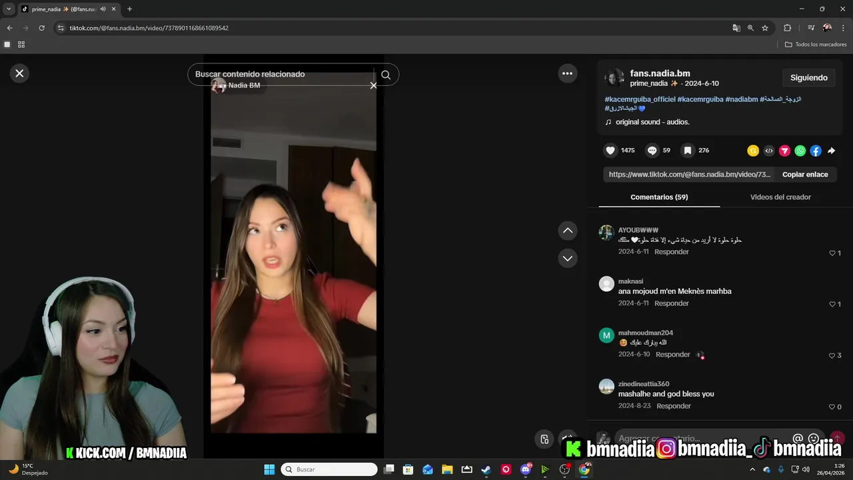
Task: Go to next video with down chevron
Action: pyautogui.click(x=567, y=258)
